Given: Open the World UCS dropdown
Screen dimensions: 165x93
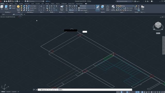Looking at the screenshot, I should pyautogui.click(x=73, y=10).
